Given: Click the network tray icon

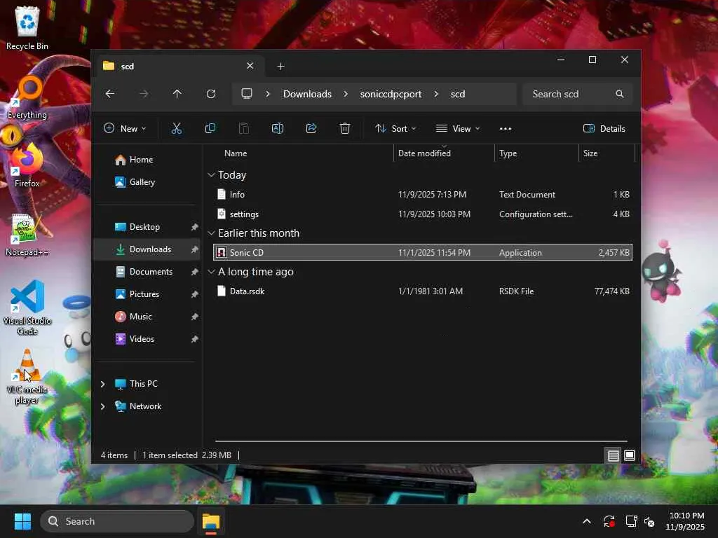Looking at the screenshot, I should (x=631, y=521).
